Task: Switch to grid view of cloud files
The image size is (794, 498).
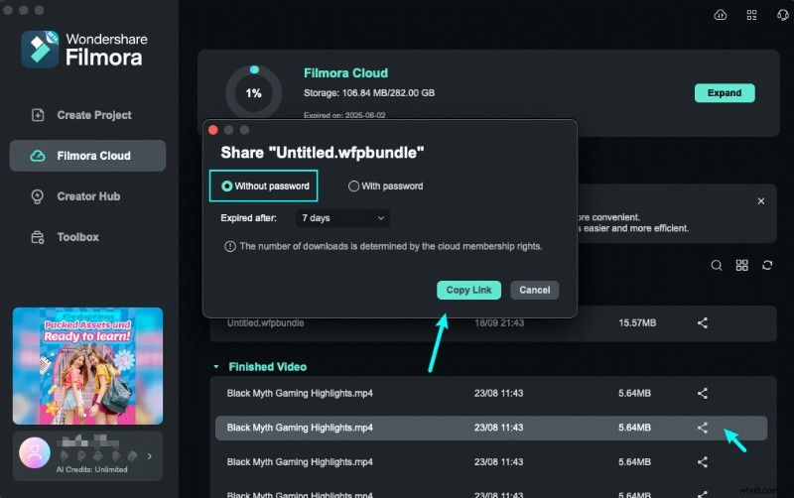Action: tap(741, 266)
